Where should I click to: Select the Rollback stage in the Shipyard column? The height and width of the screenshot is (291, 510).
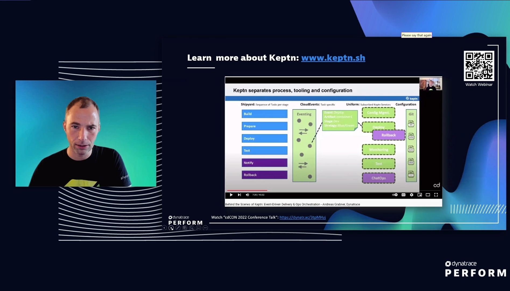click(x=264, y=174)
